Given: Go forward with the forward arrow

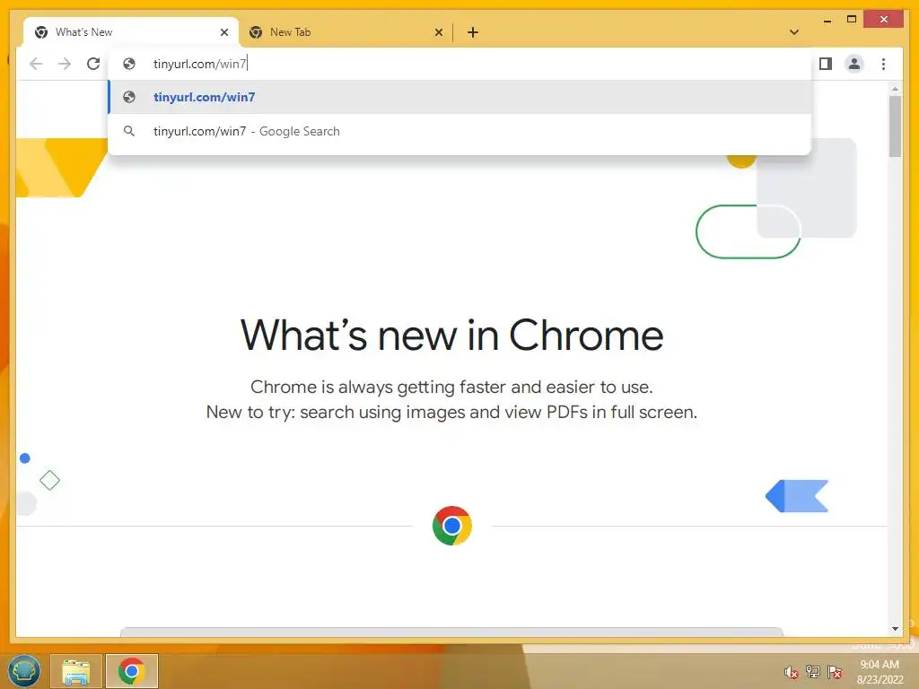Looking at the screenshot, I should click(65, 64).
